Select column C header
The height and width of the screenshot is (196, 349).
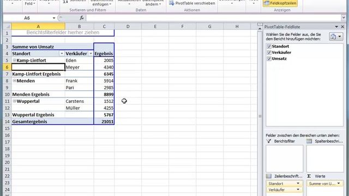click(x=104, y=27)
